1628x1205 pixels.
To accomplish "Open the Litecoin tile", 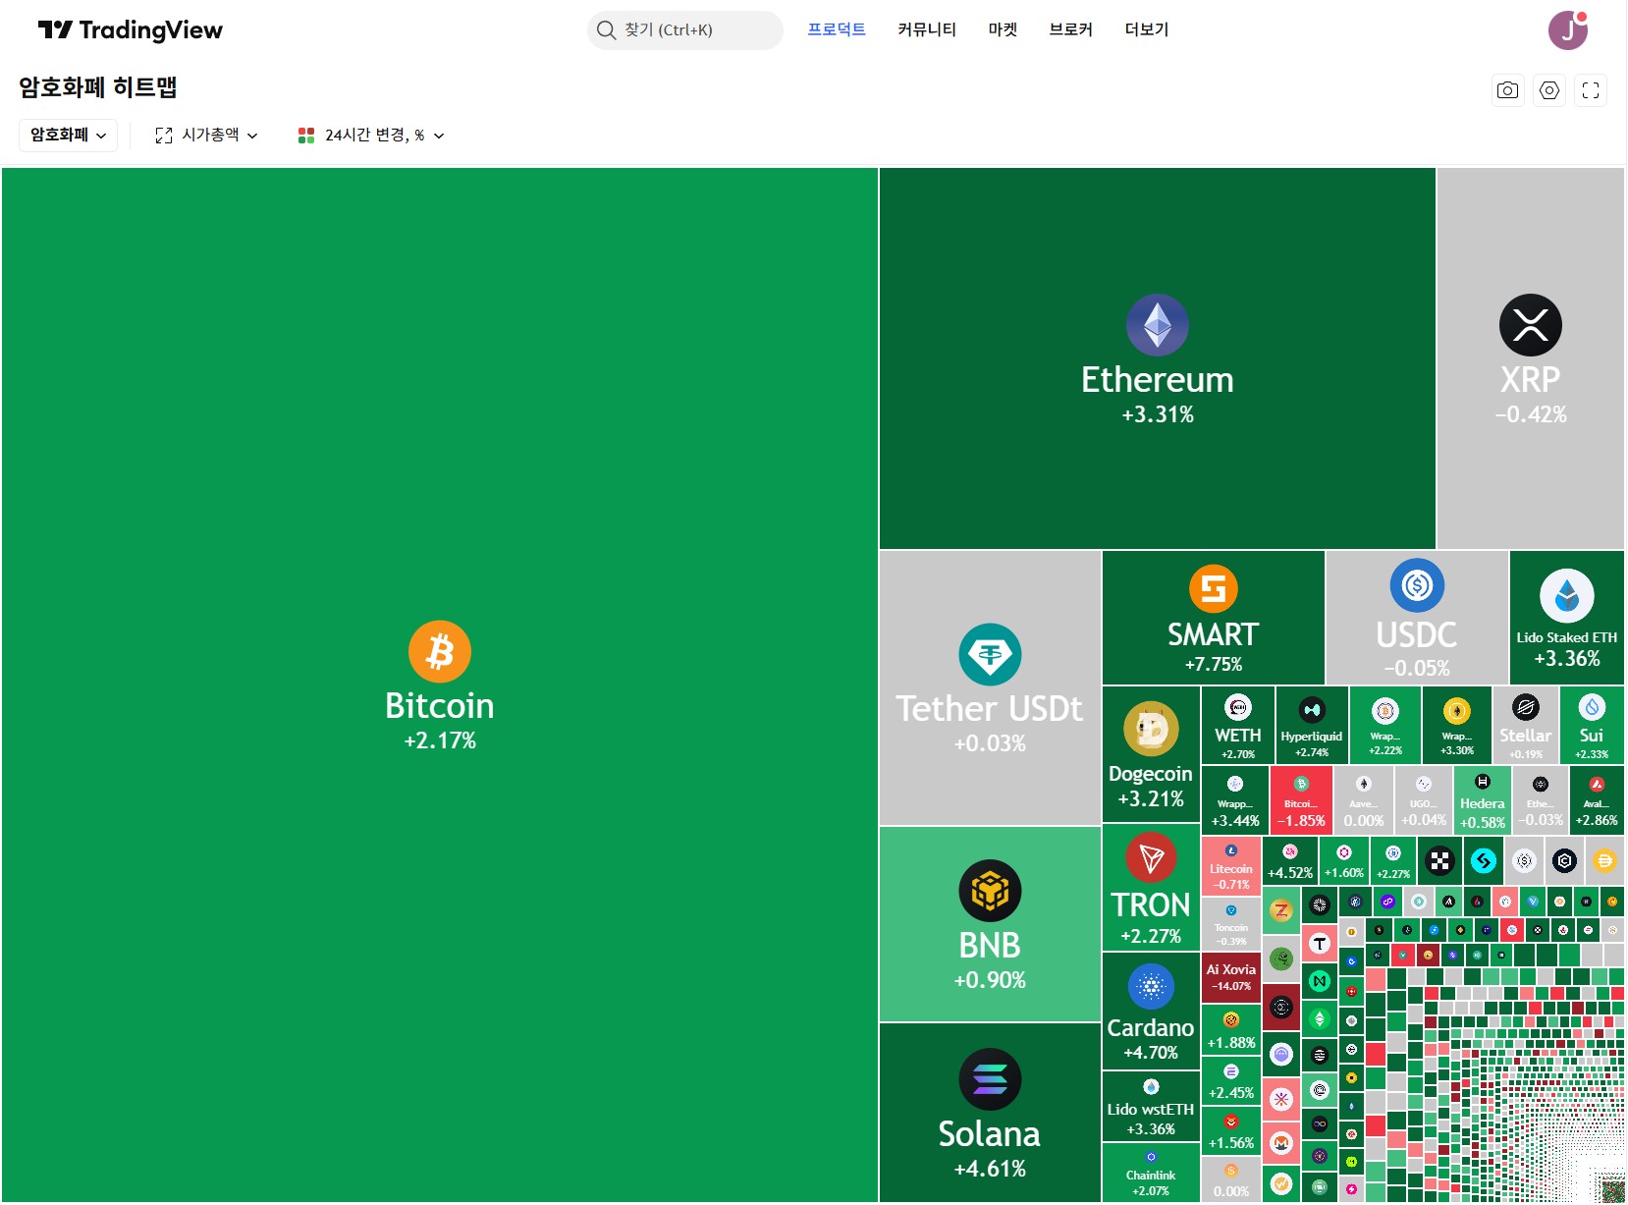I will (x=1230, y=865).
